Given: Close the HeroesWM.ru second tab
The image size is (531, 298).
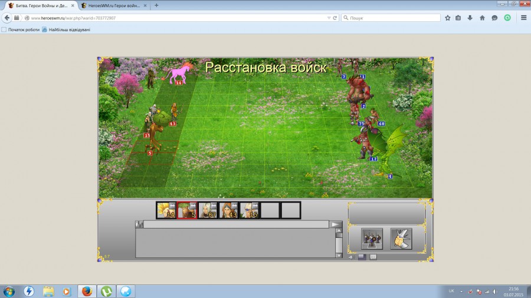Looking at the screenshot, I should 145,5.
